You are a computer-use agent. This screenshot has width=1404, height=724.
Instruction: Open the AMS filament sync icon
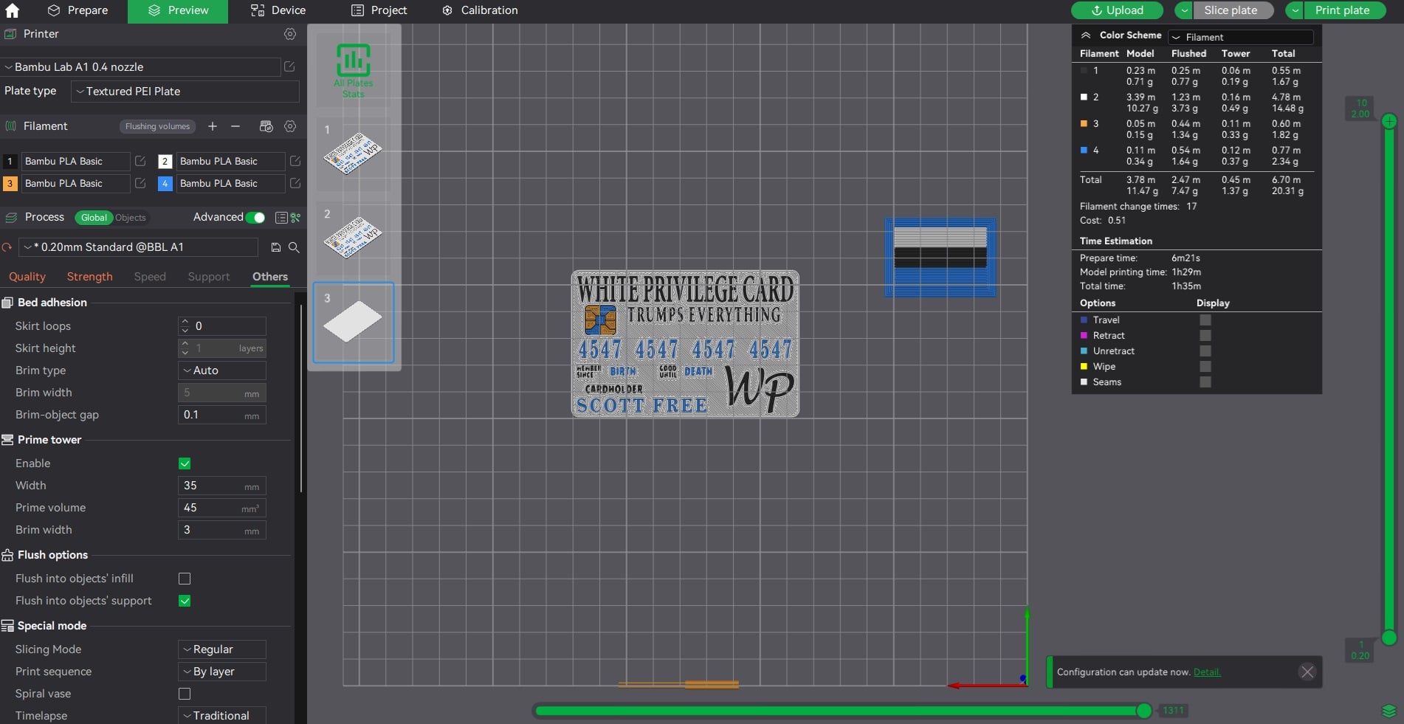[266, 126]
